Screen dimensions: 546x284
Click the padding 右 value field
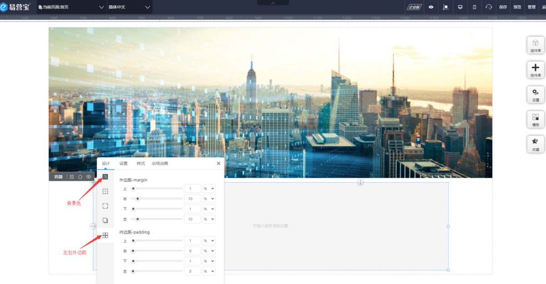pyautogui.click(x=192, y=251)
